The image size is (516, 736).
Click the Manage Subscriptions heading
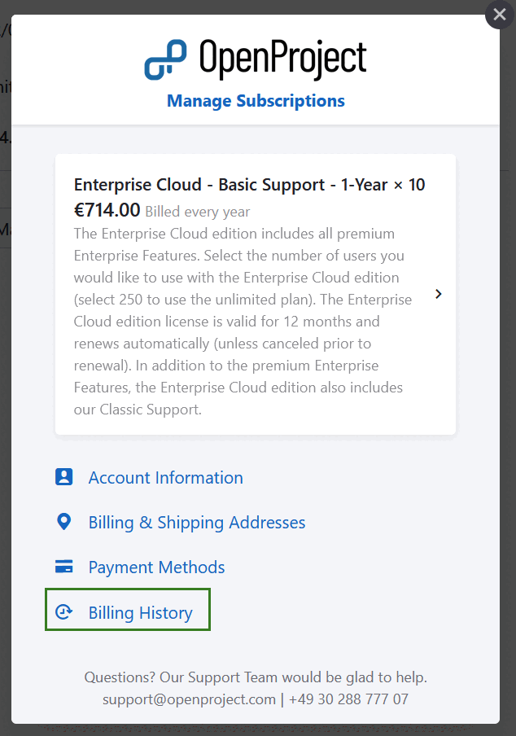[x=256, y=101]
